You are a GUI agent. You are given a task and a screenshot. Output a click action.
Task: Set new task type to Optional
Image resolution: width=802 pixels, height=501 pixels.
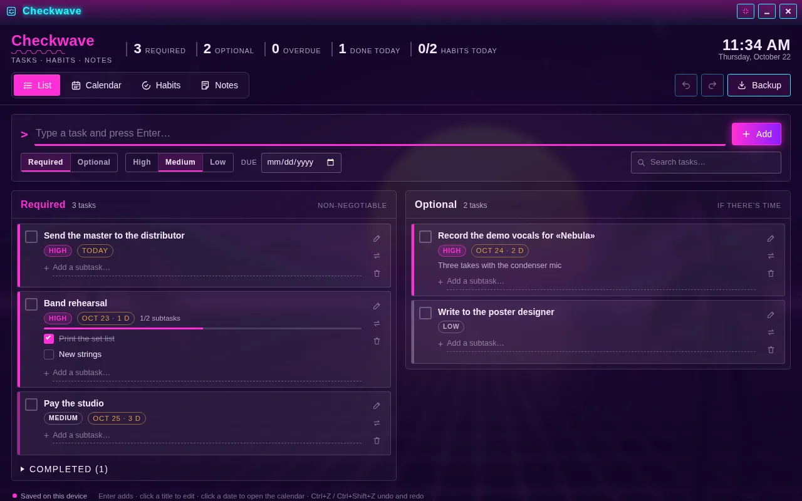click(x=94, y=162)
